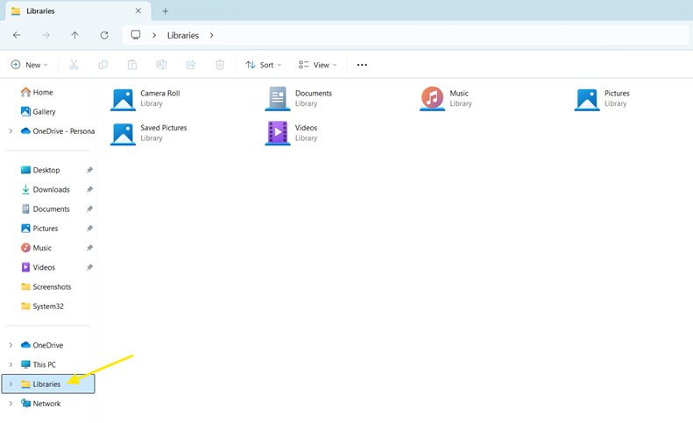
Task: Expand the OneDrive - Personal chevron
Action: click(11, 131)
